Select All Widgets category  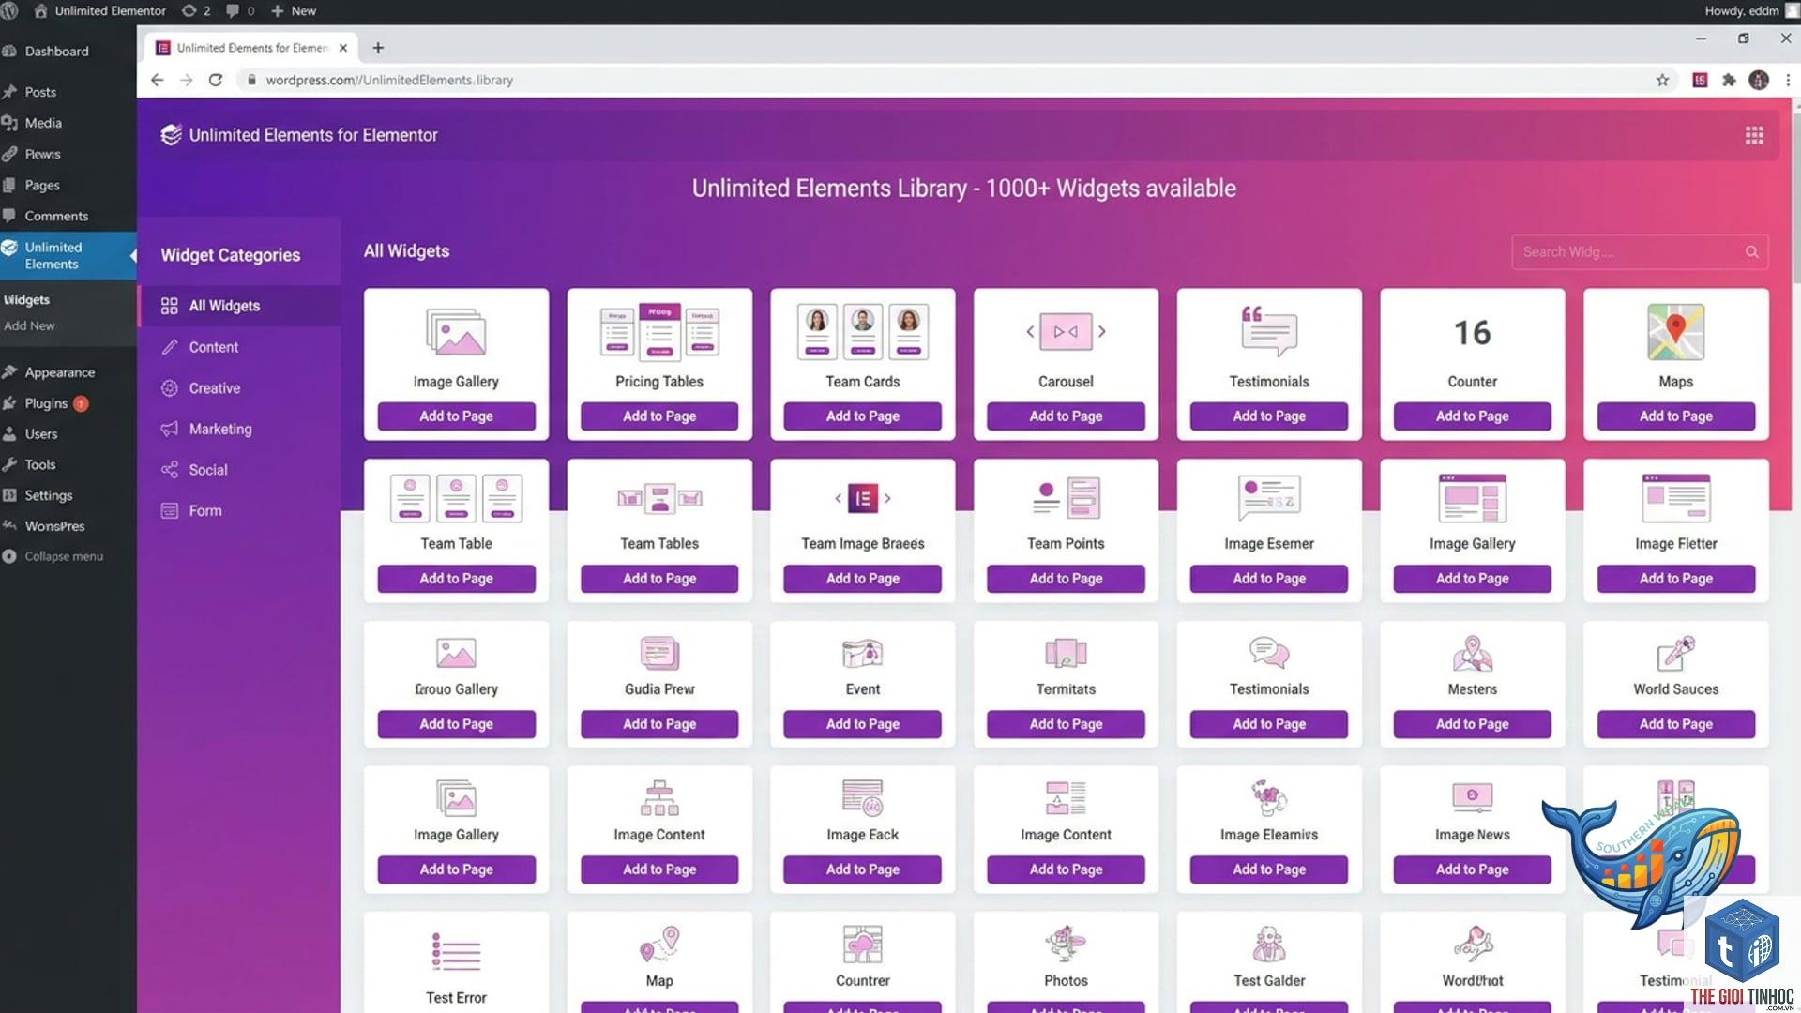(240, 306)
